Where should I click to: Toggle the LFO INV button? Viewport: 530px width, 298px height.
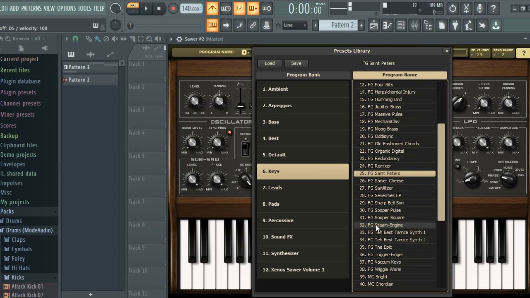458,167
